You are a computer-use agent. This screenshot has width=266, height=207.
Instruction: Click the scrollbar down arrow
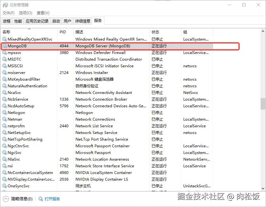263,188
